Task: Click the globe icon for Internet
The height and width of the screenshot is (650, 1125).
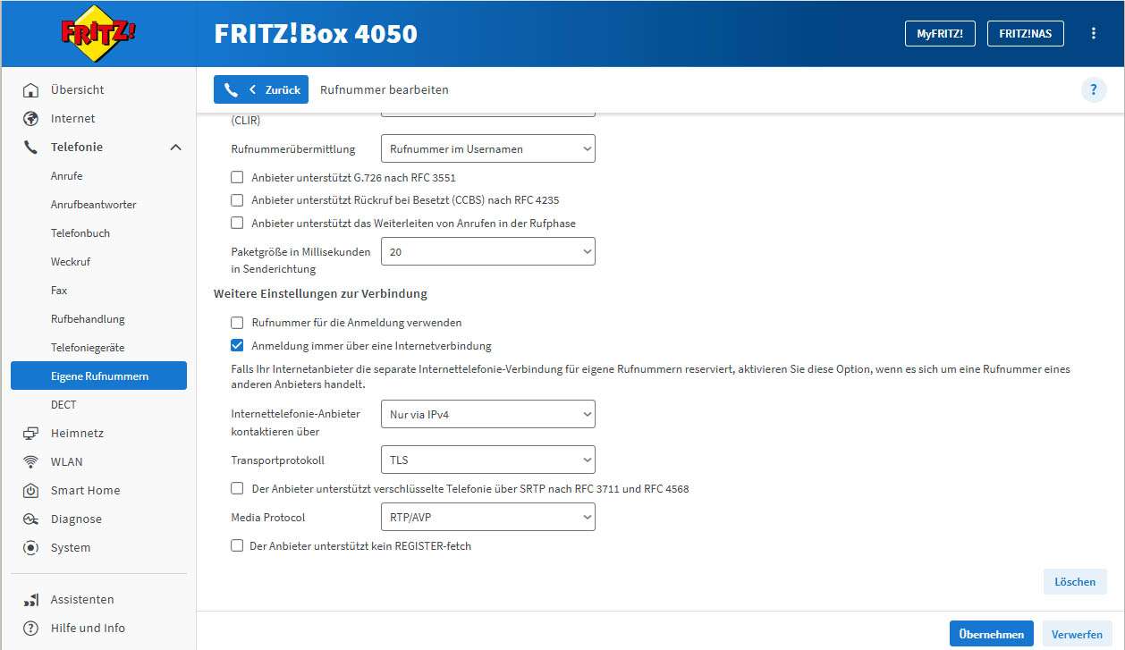Action: click(x=30, y=119)
